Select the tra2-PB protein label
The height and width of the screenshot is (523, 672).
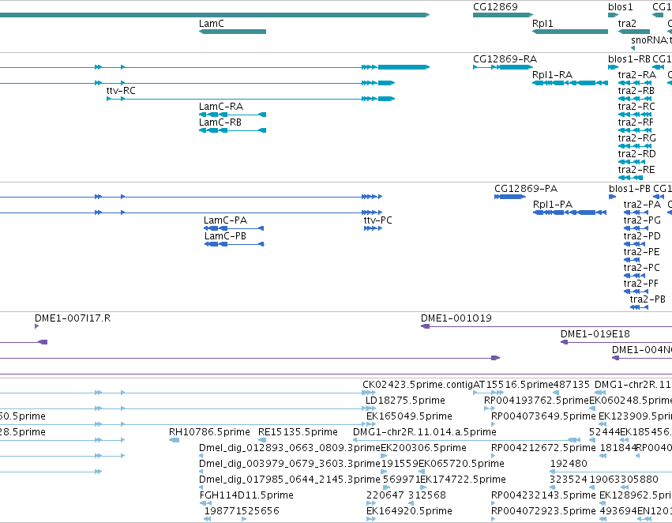coord(648,299)
